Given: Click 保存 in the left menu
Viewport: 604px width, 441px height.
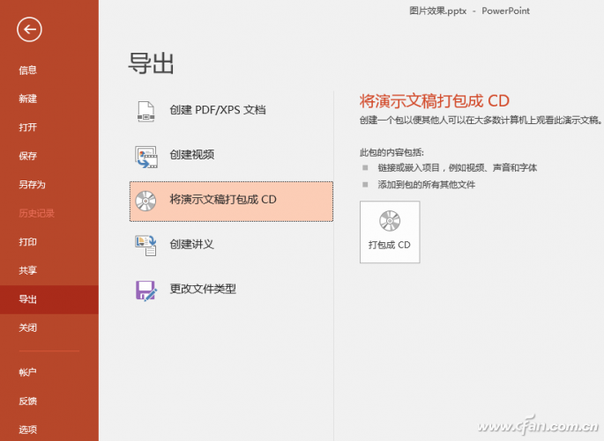Looking at the screenshot, I should click(28, 156).
